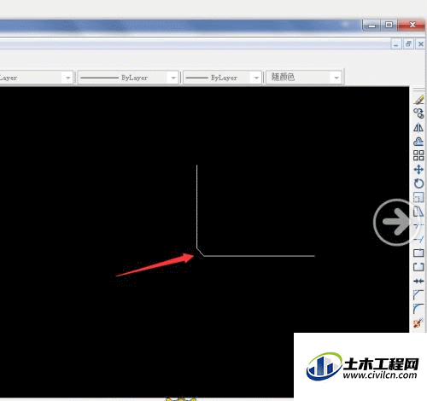This screenshot has width=427, height=401.
Task: Select the Fillet tool
Action: (418, 309)
